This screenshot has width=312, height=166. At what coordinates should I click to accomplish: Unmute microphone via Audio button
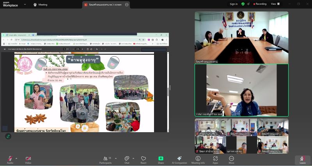click(10, 160)
